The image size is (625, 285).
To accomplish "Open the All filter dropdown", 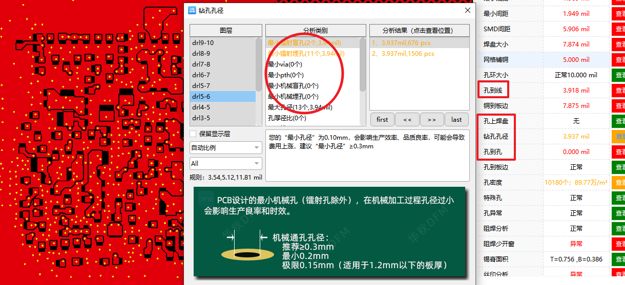I will click(226, 163).
